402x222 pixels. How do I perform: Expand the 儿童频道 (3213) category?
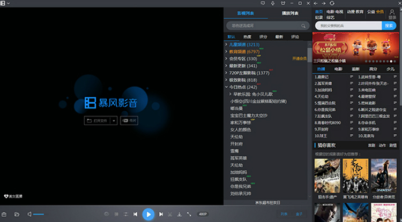[227, 44]
